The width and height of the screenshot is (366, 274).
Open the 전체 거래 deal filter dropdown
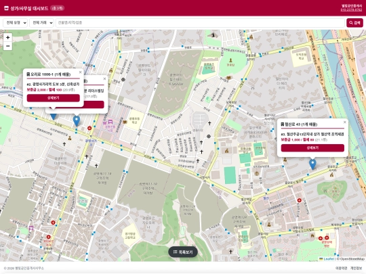coord(42,23)
